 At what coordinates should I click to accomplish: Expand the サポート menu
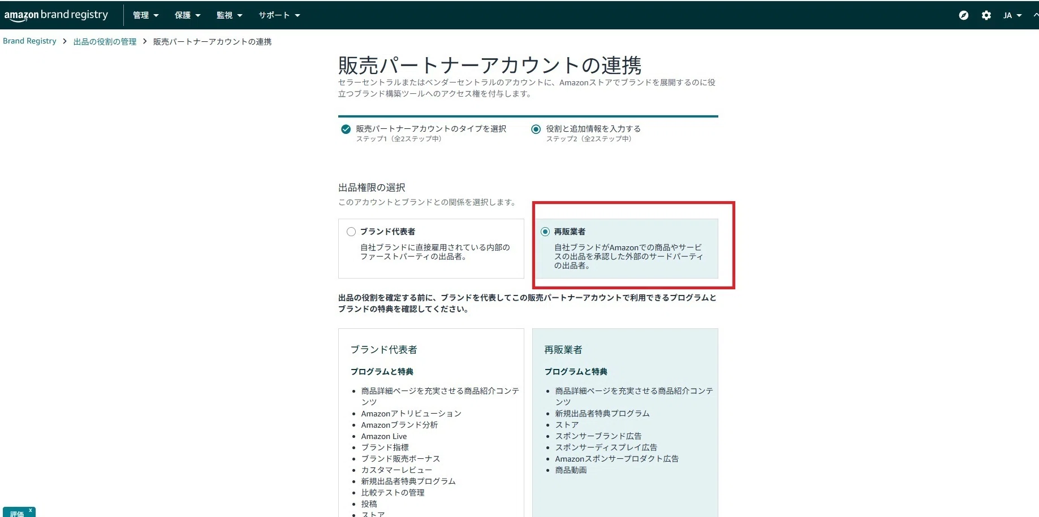click(279, 15)
